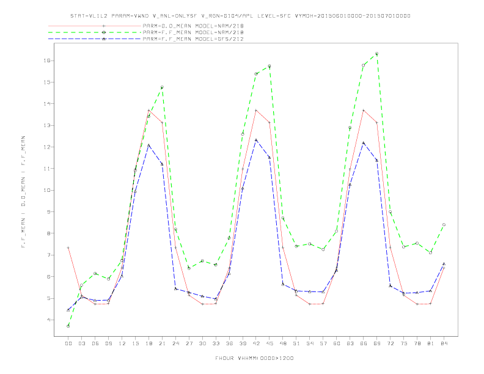Screen dimensions: 484x374
Task: Click x-axis forecast hour label 45
Action: (269, 343)
